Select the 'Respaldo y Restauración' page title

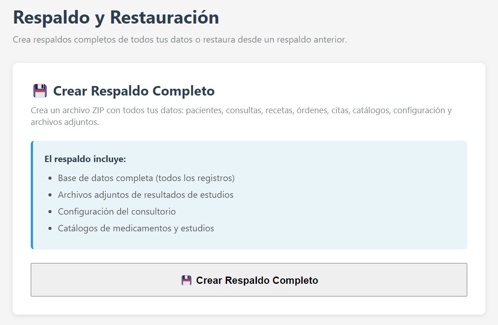116,17
